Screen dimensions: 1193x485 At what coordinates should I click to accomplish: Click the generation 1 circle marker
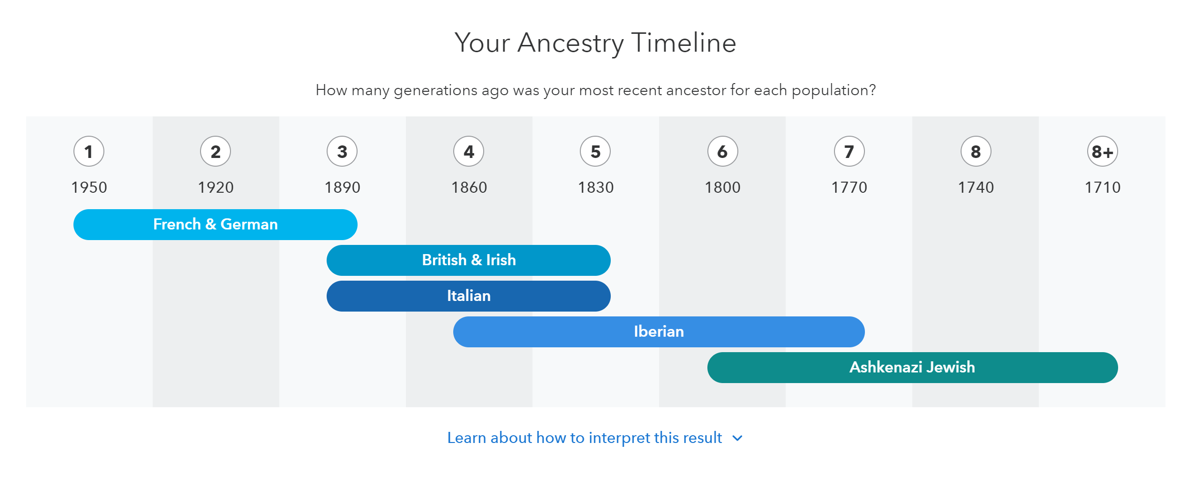click(89, 152)
